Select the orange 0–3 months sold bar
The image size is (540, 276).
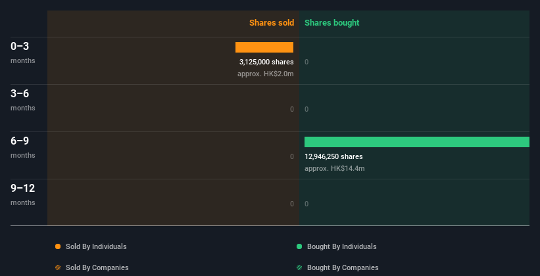(x=264, y=47)
